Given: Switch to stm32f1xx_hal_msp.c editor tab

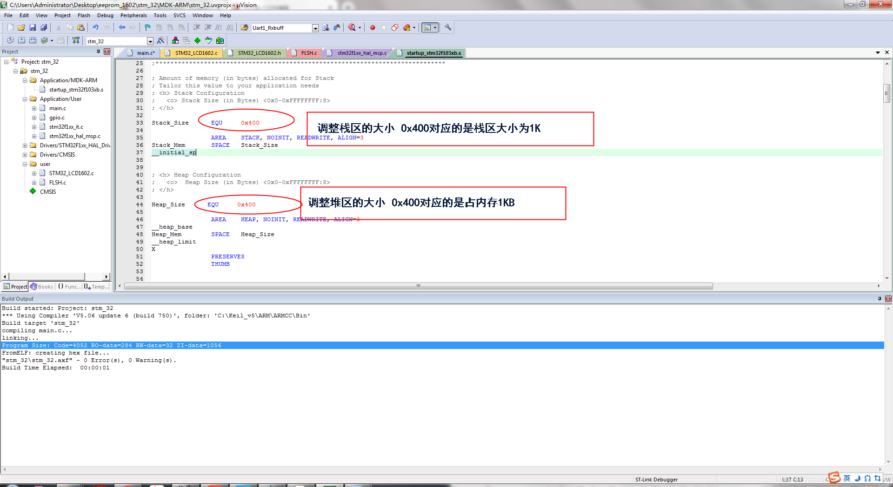Looking at the screenshot, I should (x=358, y=53).
